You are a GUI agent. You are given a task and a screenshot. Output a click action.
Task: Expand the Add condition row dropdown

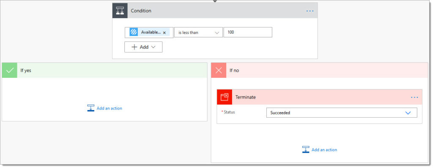click(143, 47)
